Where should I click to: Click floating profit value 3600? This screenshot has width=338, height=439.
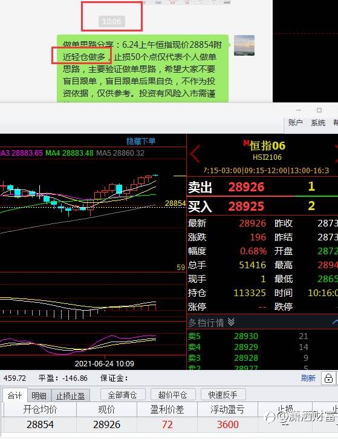228,424
